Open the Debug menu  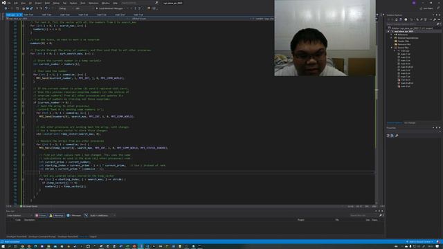coord(56,3)
